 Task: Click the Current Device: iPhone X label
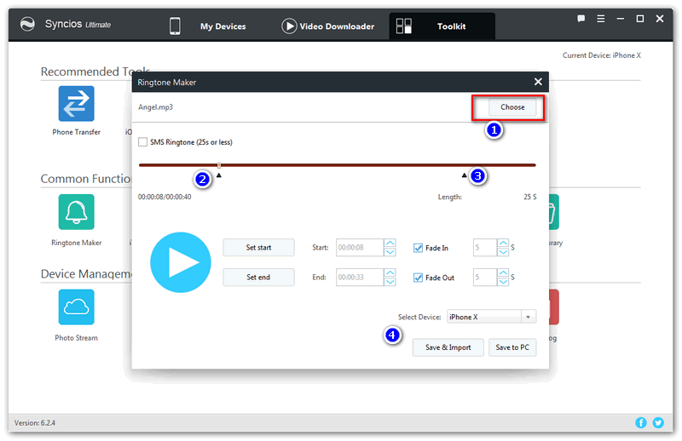tap(602, 55)
